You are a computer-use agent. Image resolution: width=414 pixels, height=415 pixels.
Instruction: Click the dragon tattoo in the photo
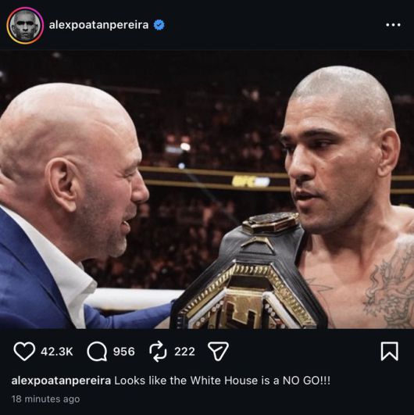pos(389,288)
